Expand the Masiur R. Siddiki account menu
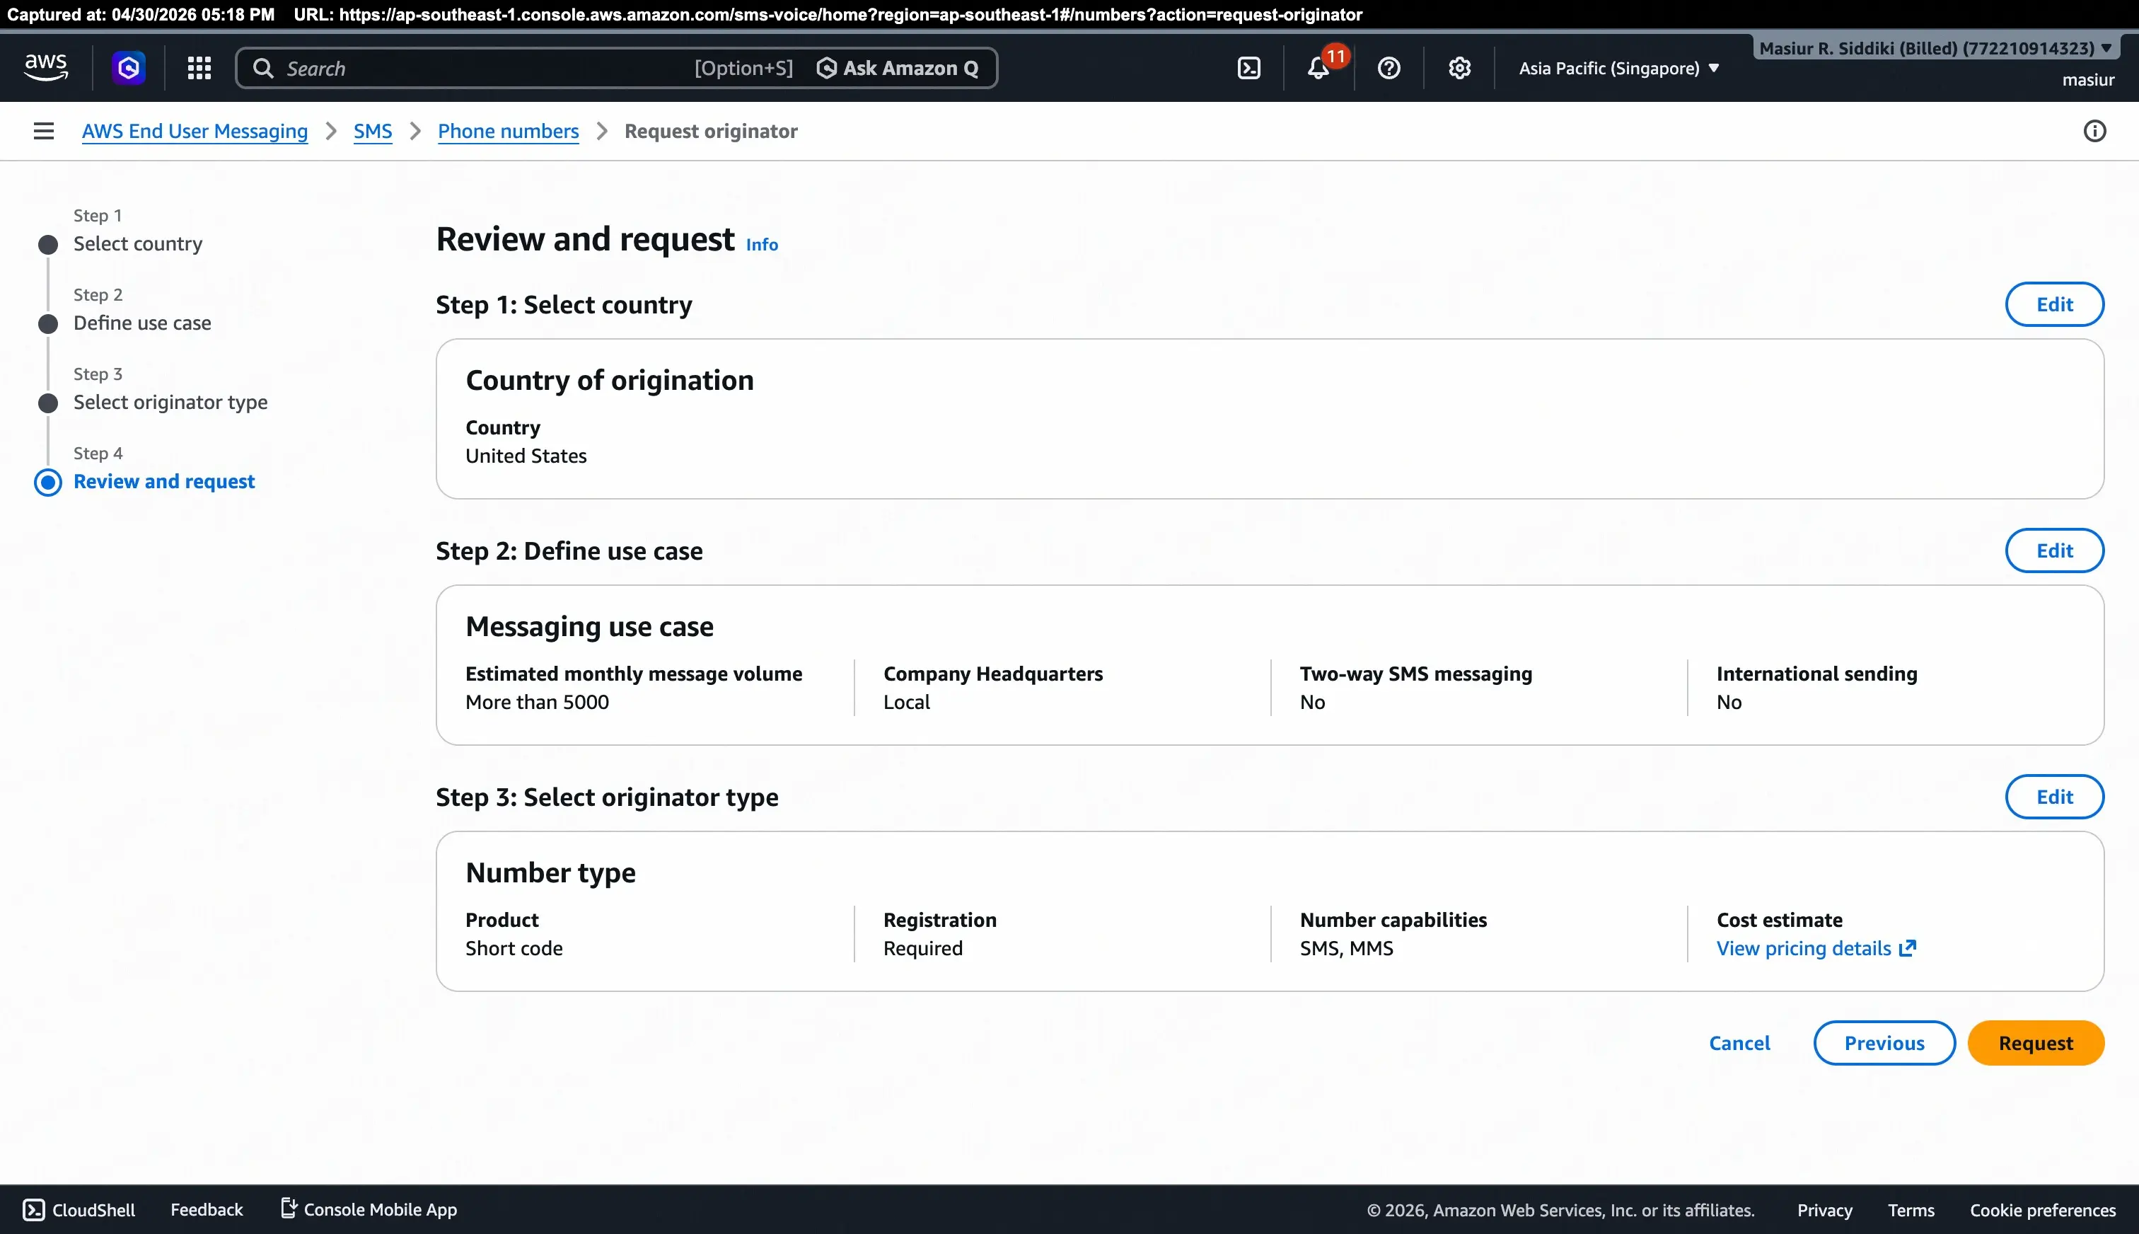Screen dimensions: 2139x1234 (x=1936, y=48)
